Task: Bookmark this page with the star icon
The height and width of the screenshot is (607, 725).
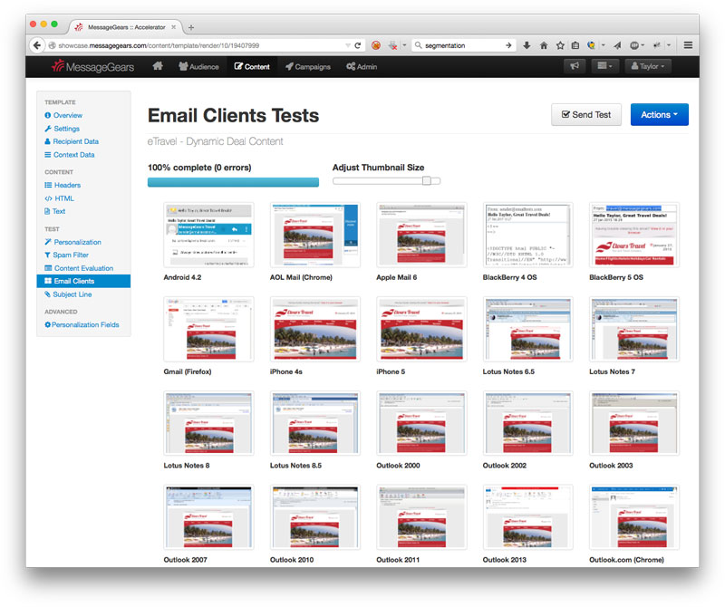Action: click(x=559, y=44)
